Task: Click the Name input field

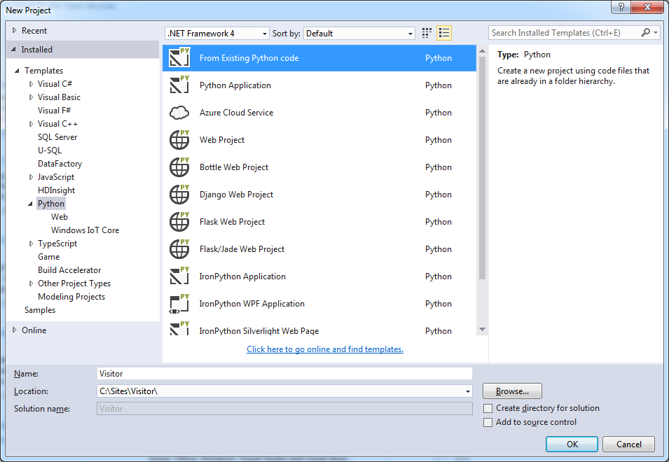Action: tap(284, 374)
